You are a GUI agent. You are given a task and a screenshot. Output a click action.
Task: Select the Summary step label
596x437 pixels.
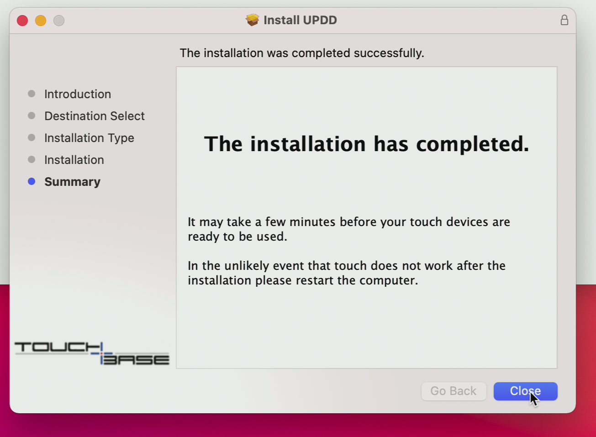(x=72, y=182)
